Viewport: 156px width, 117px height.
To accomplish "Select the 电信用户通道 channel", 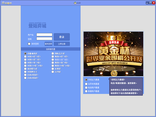I will 86,88.
